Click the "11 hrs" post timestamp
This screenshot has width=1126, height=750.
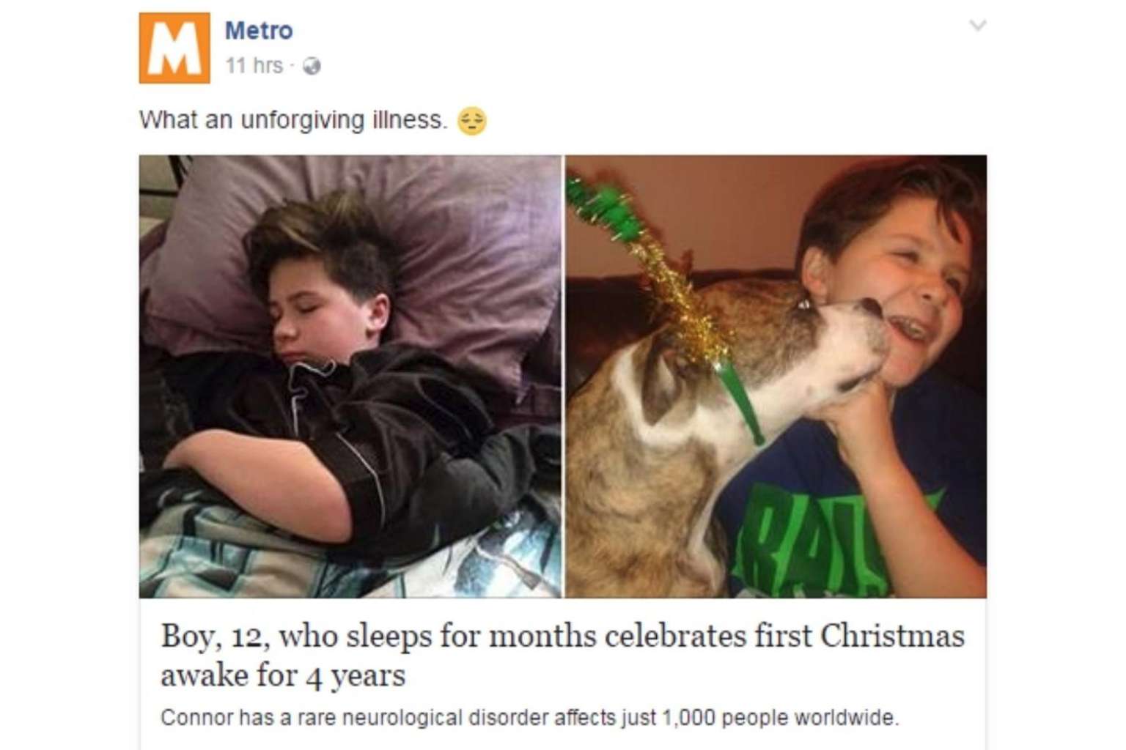(x=254, y=66)
